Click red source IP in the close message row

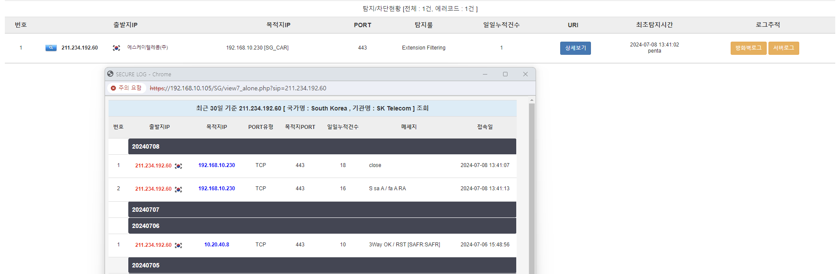tap(153, 166)
